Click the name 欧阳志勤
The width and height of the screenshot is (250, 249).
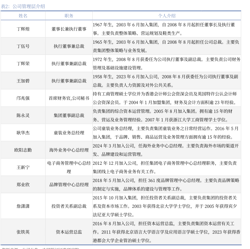pyautogui.click(x=23, y=150)
